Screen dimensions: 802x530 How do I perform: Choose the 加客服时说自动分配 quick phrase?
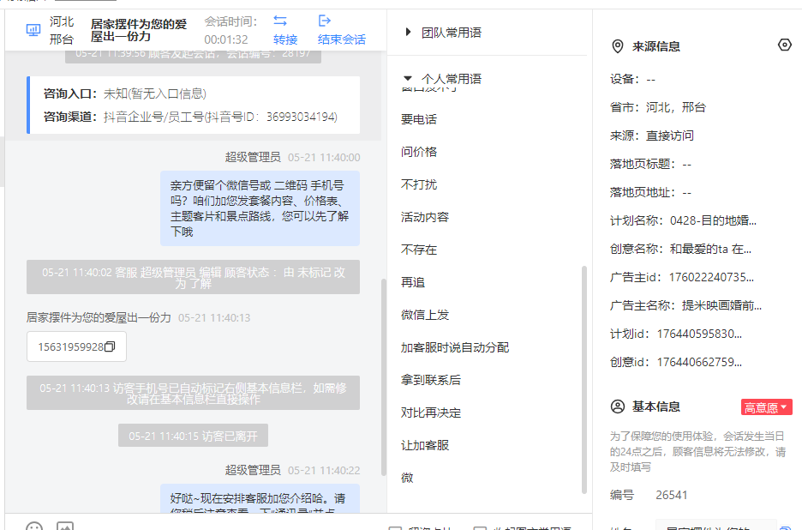tap(455, 347)
